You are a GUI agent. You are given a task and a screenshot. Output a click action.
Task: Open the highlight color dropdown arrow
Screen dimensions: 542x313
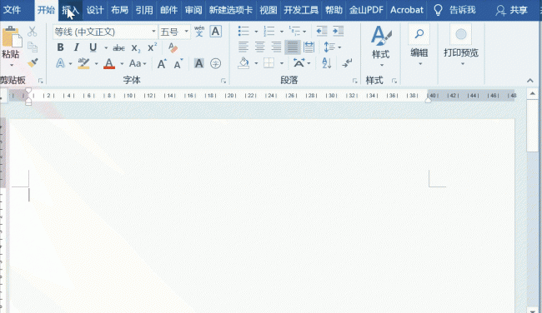click(x=96, y=64)
